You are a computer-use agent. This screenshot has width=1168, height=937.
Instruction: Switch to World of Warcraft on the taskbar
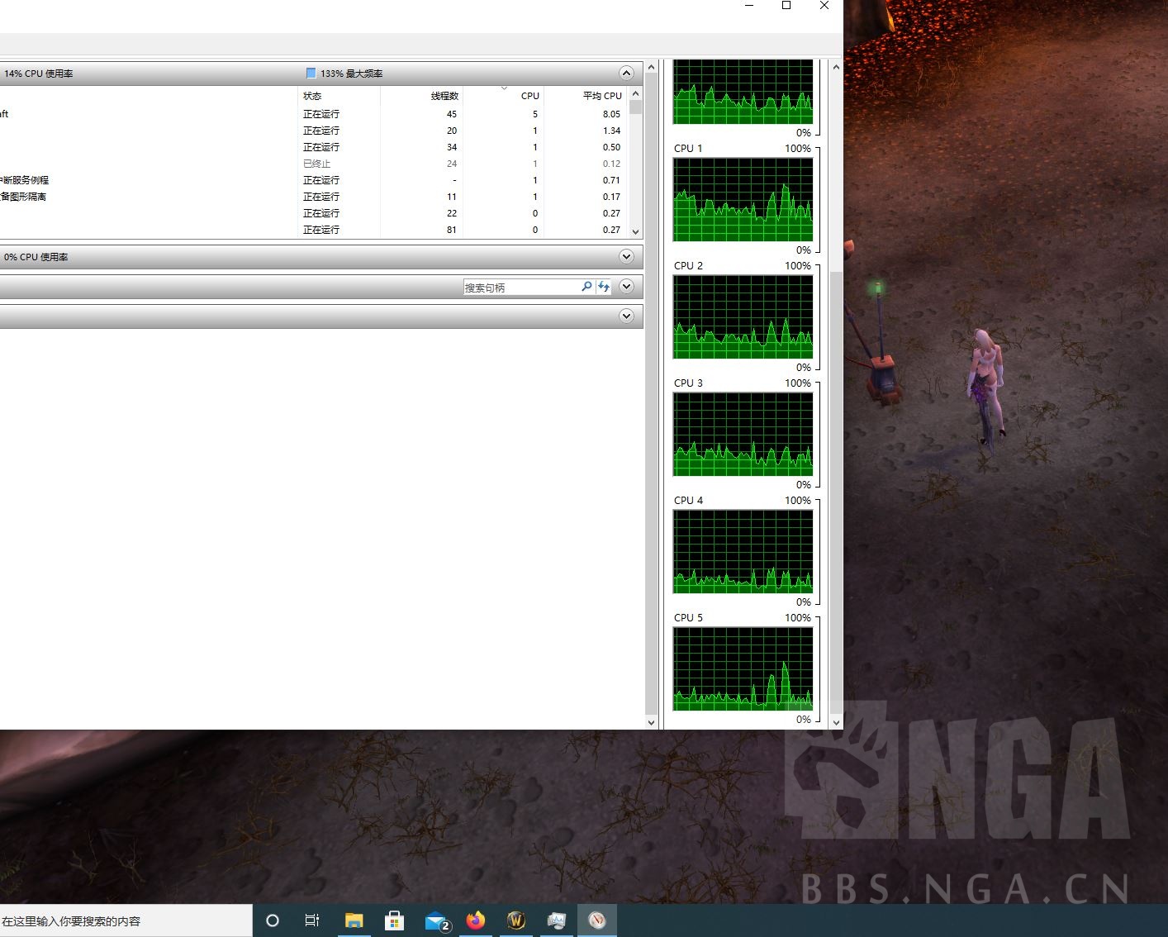516,920
